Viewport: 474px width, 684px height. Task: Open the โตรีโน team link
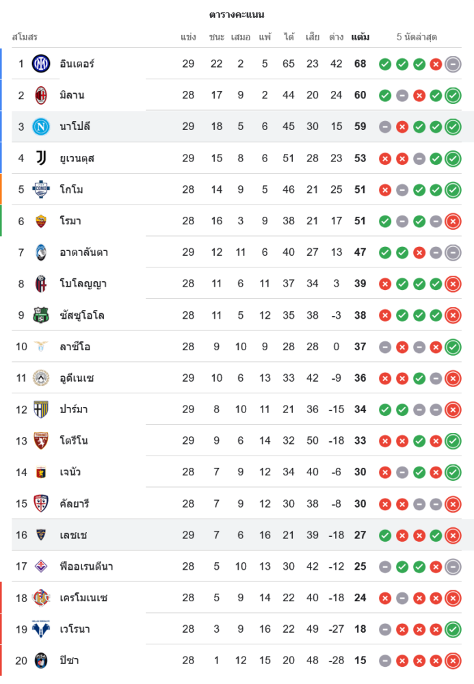tap(73, 440)
